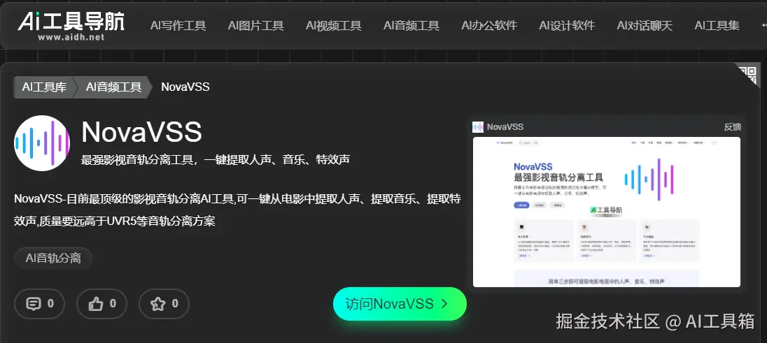
Task: Go to AI音频工具 breadcrumb
Action: click(x=113, y=87)
